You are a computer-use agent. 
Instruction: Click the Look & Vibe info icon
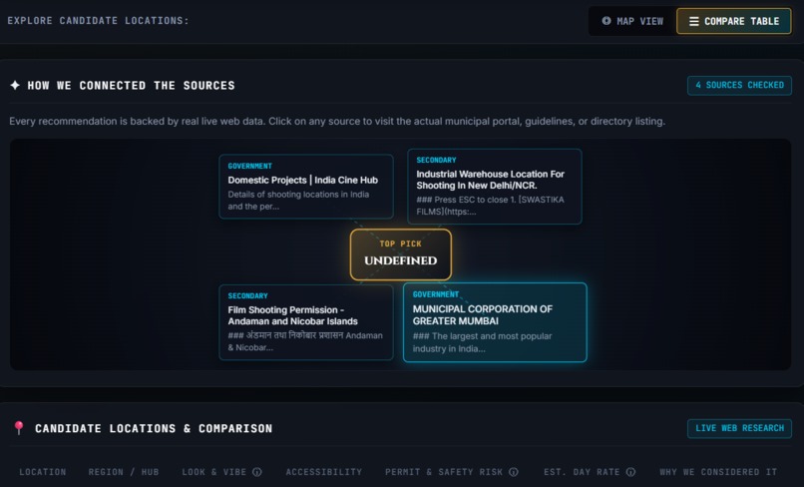coord(257,472)
